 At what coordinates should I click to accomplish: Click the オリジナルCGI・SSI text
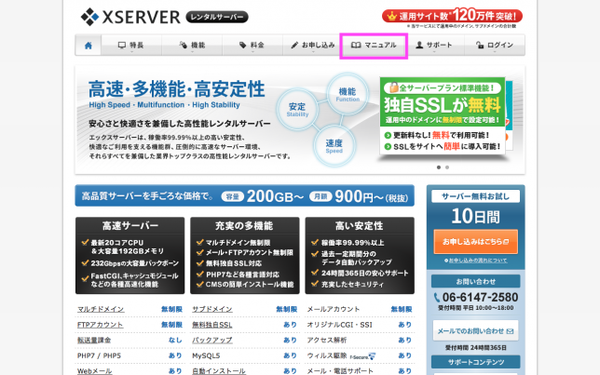pos(339,325)
